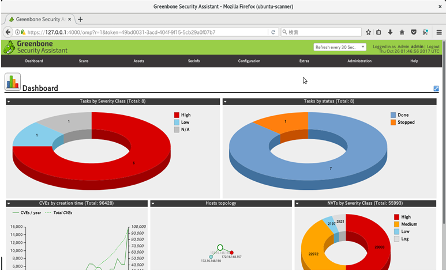The image size is (446, 271).
Task: Click the admin username link
Action: pos(417,47)
